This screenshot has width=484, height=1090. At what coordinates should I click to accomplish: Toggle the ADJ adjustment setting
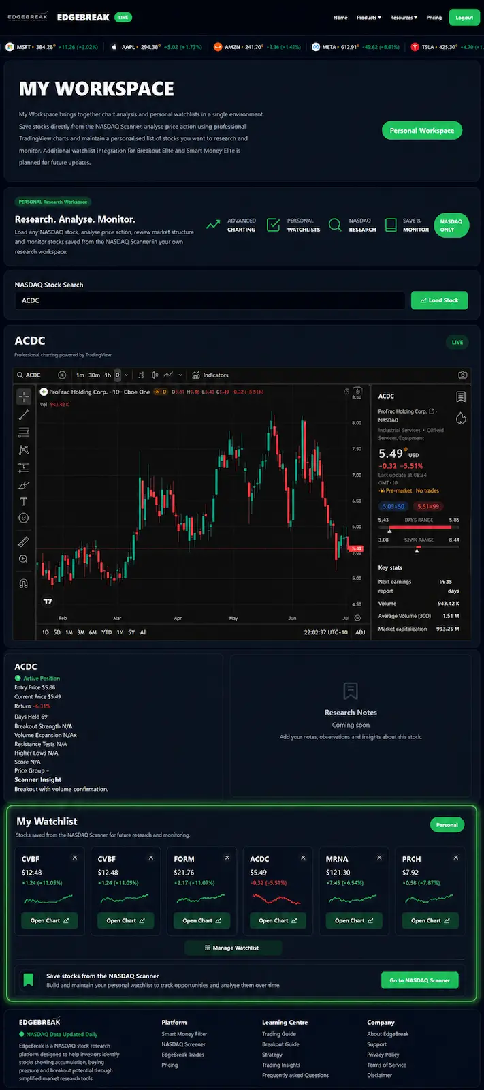pos(360,632)
